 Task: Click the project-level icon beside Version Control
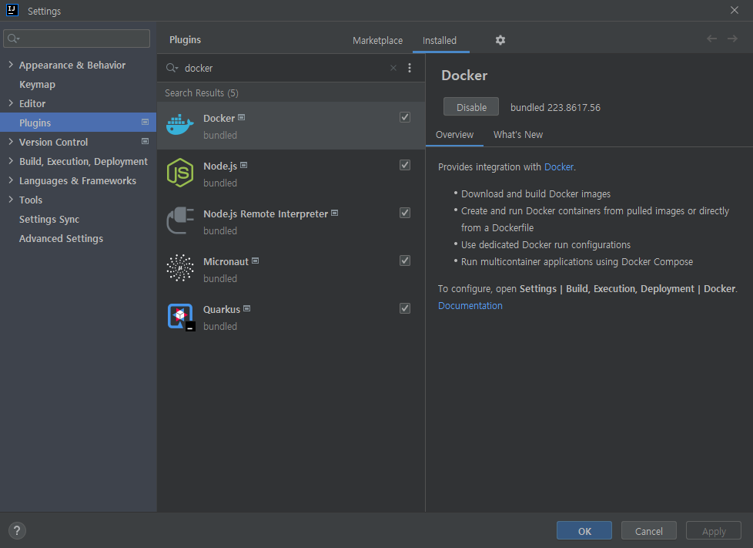point(145,141)
